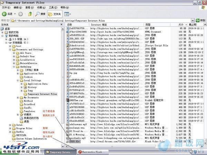The width and height of the screenshot is (207, 155).
Task: Select the Program Files folder icon
Action: [x=14, y=128]
